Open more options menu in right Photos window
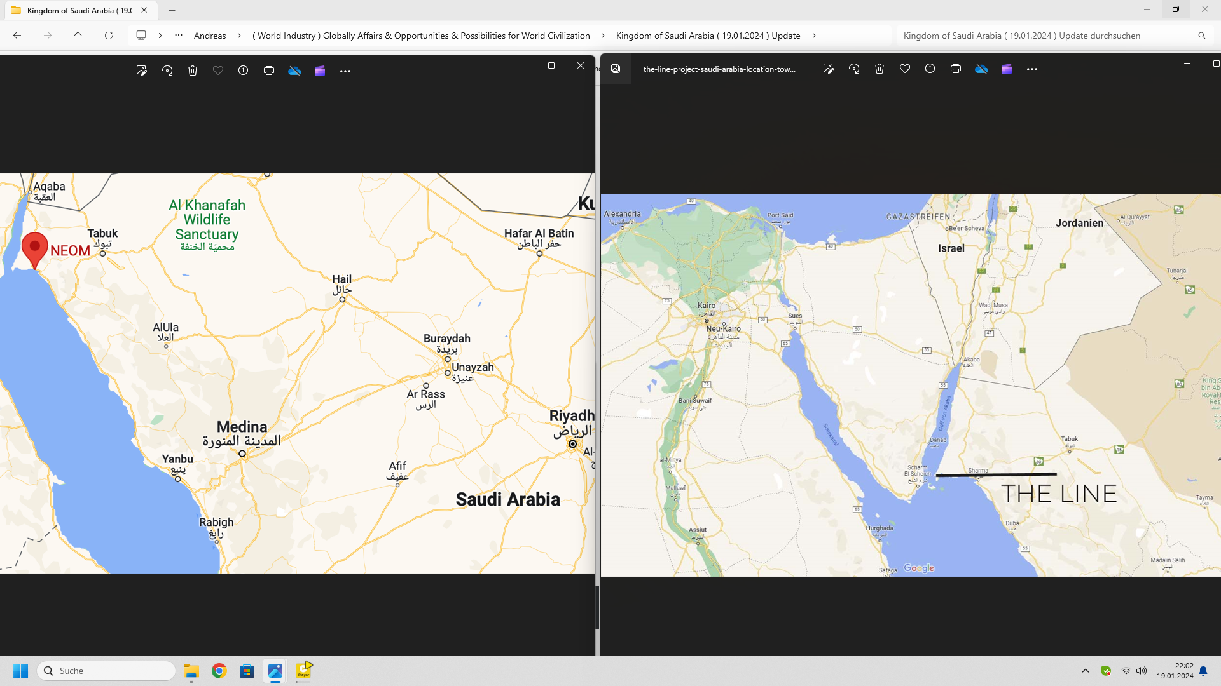The width and height of the screenshot is (1221, 686). point(1032,69)
